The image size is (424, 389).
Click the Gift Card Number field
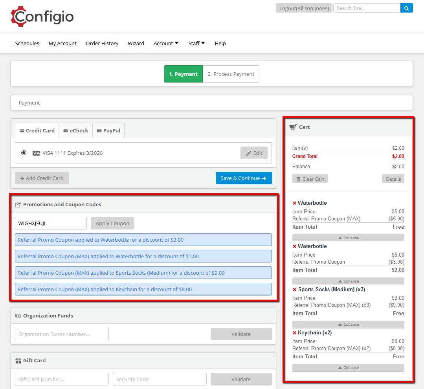point(62,379)
